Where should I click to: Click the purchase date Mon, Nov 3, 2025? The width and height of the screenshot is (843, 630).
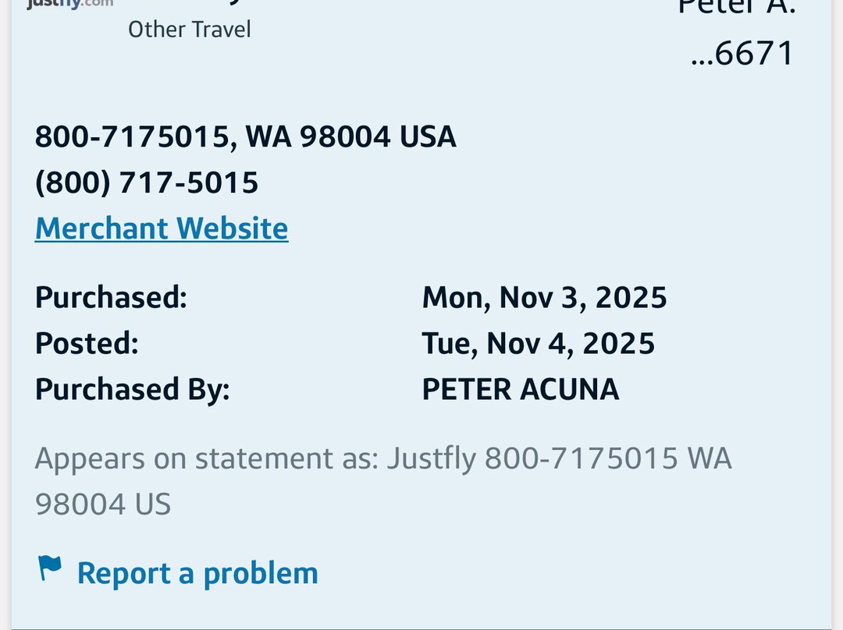coord(544,297)
